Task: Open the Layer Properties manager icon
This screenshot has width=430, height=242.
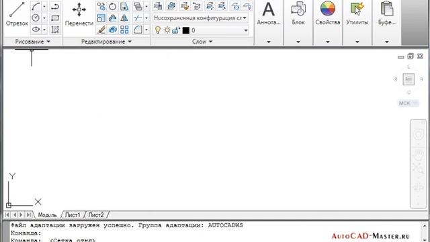Action: pos(158,6)
